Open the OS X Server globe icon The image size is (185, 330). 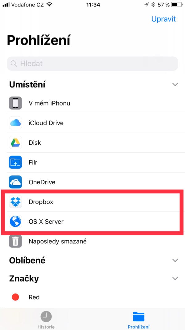pos(15,222)
